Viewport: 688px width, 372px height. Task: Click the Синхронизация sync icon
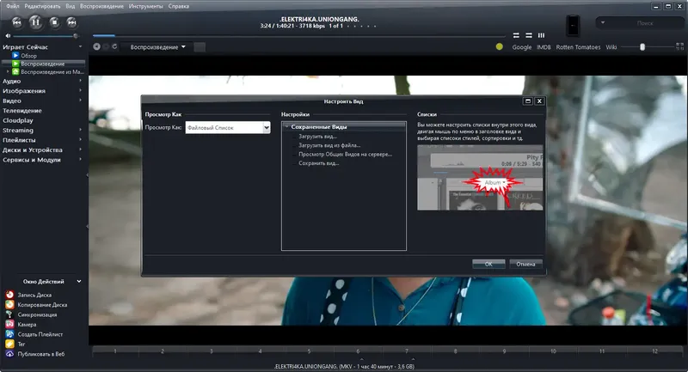(x=9, y=314)
